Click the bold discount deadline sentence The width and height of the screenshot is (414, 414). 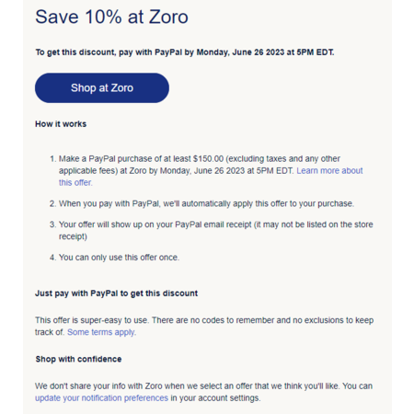click(185, 52)
